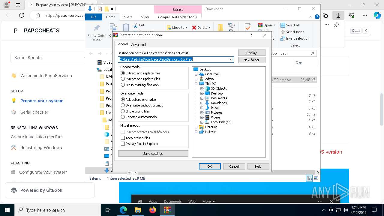
Task: Expand OneDrive node in folder tree
Action: tap(196, 74)
